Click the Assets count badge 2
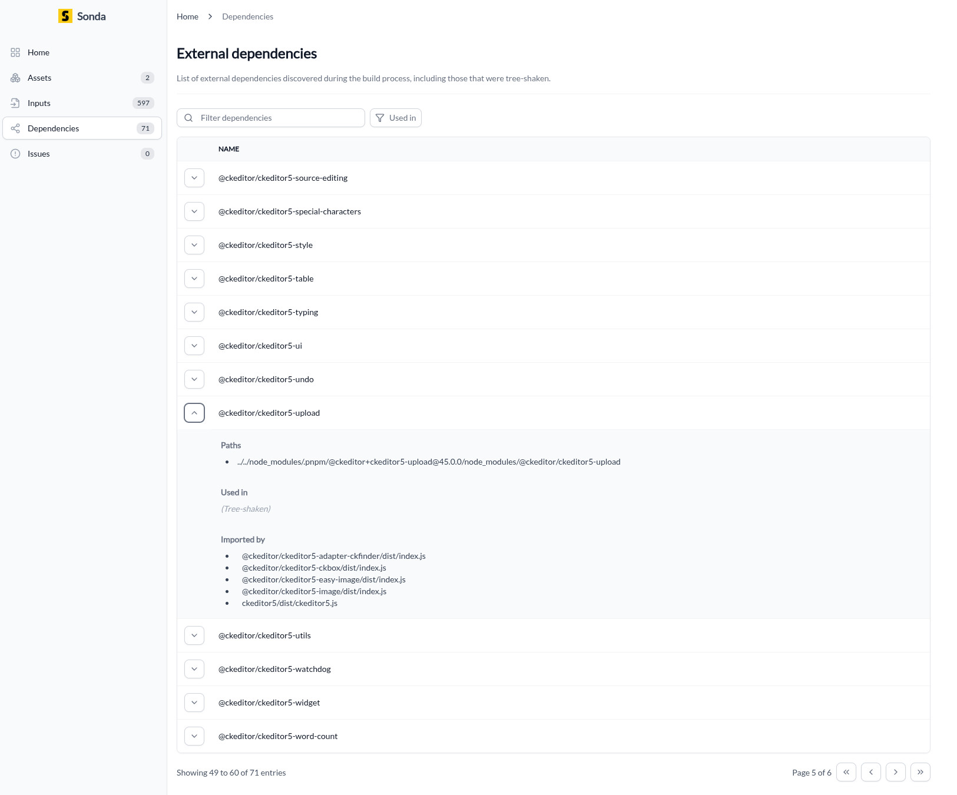Viewport: 957px width, 795px height. [147, 78]
